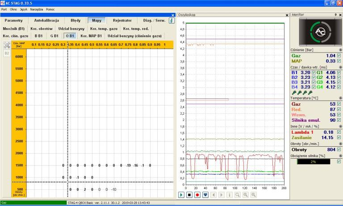Toggle the B3 checkbox
Screen dimensions: 343x206
coord(314,82)
